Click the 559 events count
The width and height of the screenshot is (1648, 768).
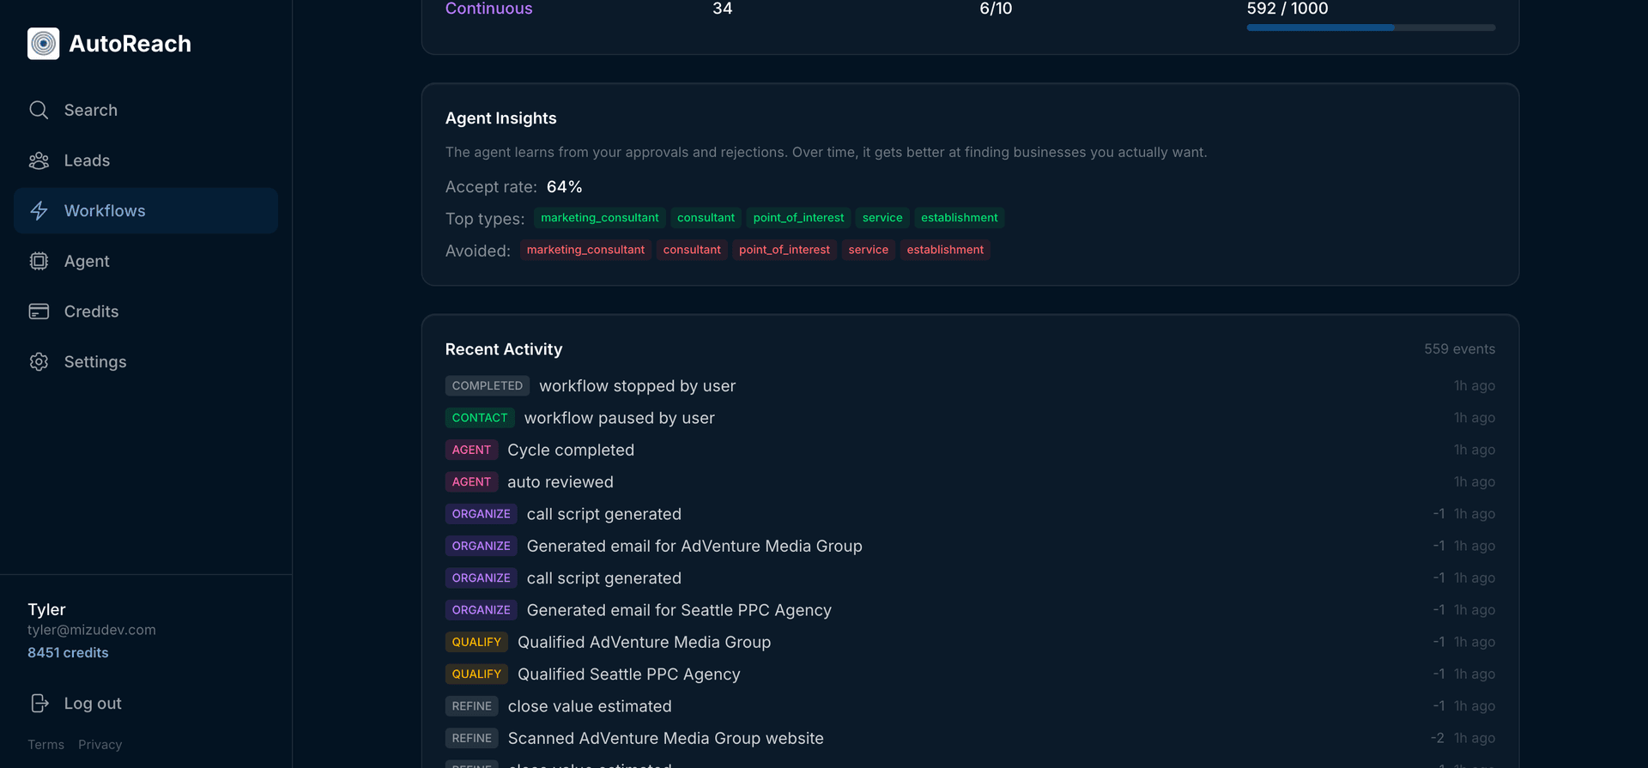[x=1459, y=349]
